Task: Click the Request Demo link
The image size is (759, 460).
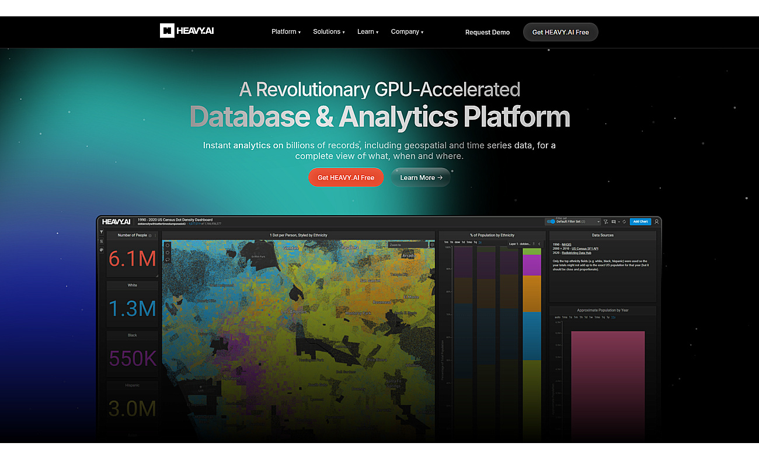Action: 488,33
